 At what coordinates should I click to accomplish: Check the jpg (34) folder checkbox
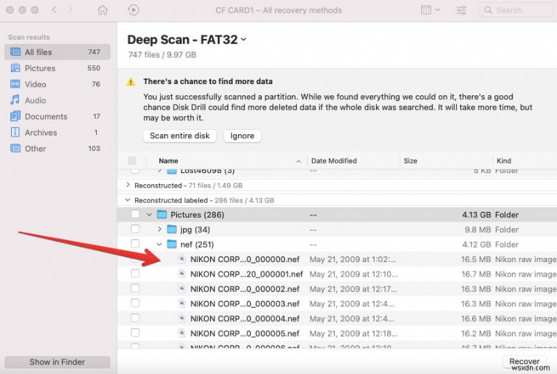[x=135, y=229]
